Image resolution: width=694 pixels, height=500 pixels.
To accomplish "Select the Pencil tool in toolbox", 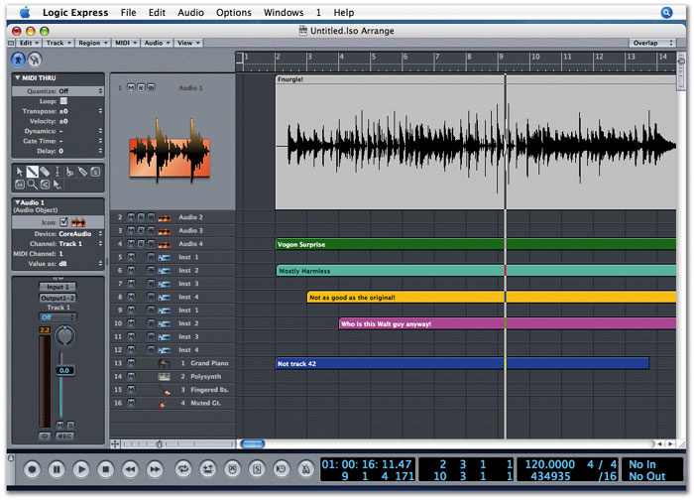I will (x=33, y=172).
